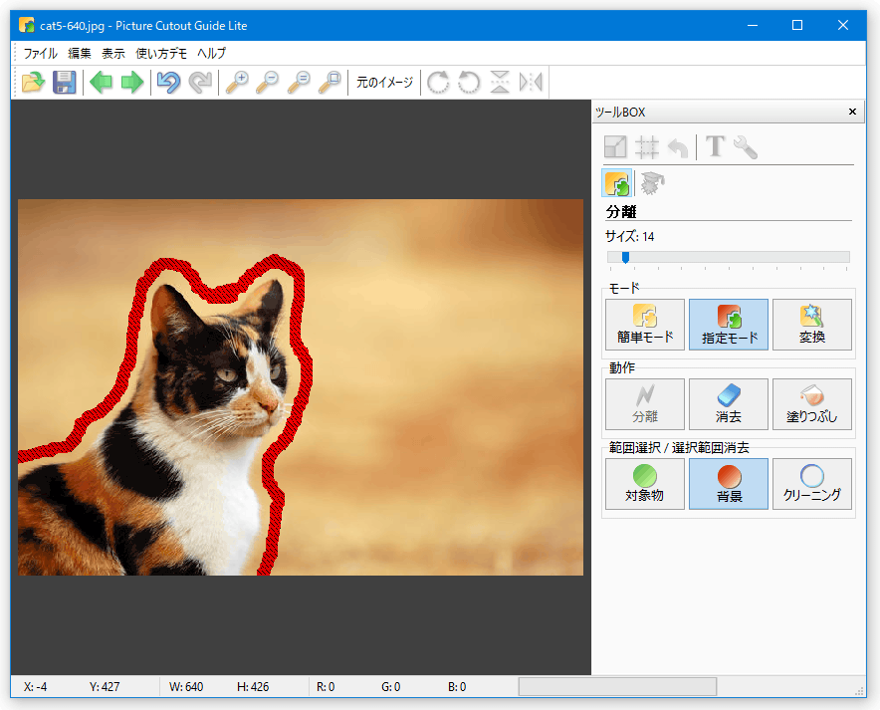Select the 背景 background marker
The width and height of the screenshot is (880, 710).
729,484
